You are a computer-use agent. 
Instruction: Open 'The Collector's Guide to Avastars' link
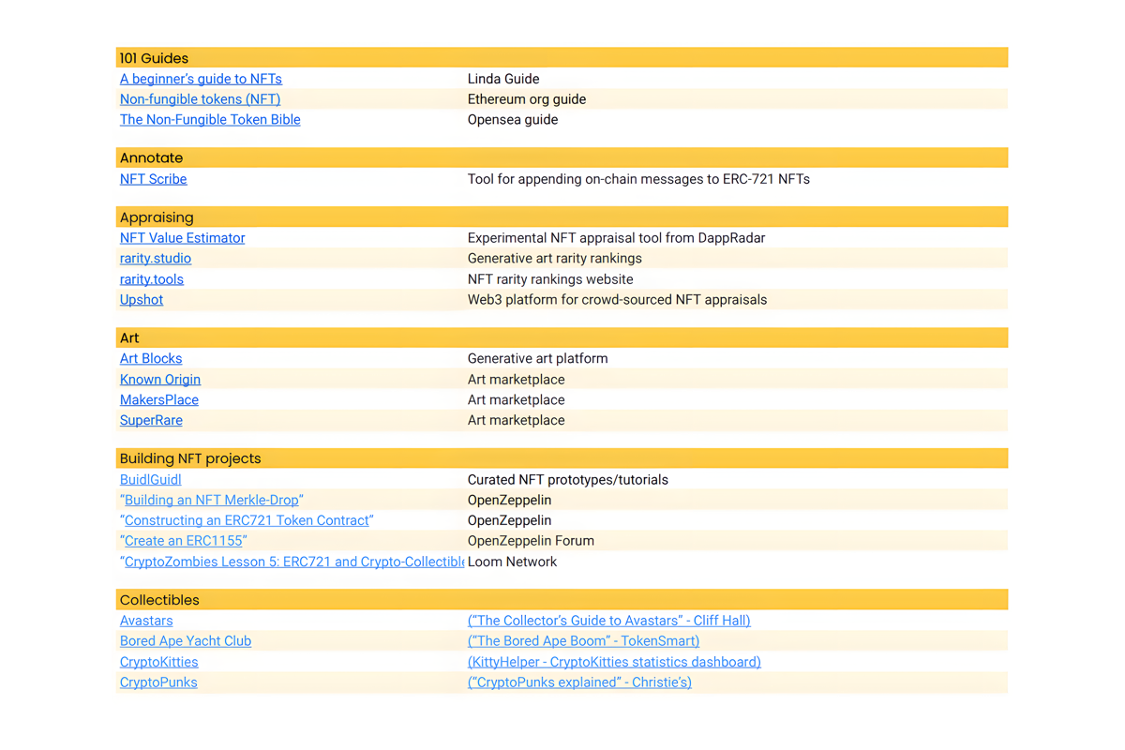pyautogui.click(x=608, y=621)
